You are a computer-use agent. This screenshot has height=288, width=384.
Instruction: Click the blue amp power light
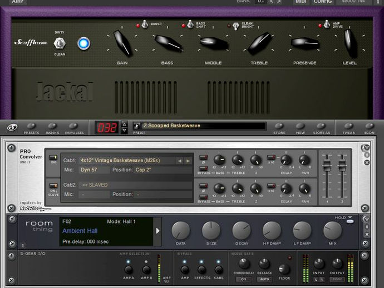(83, 43)
